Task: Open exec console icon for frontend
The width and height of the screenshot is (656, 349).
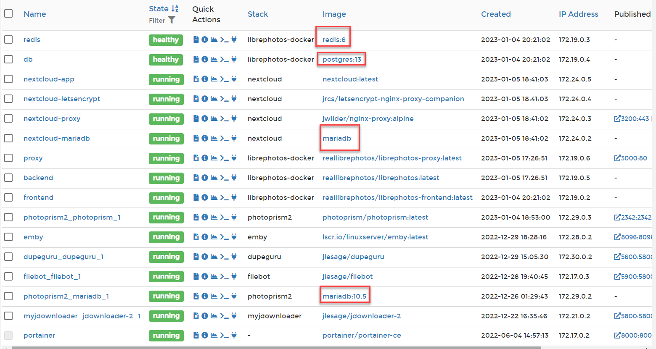Action: pyautogui.click(x=225, y=197)
